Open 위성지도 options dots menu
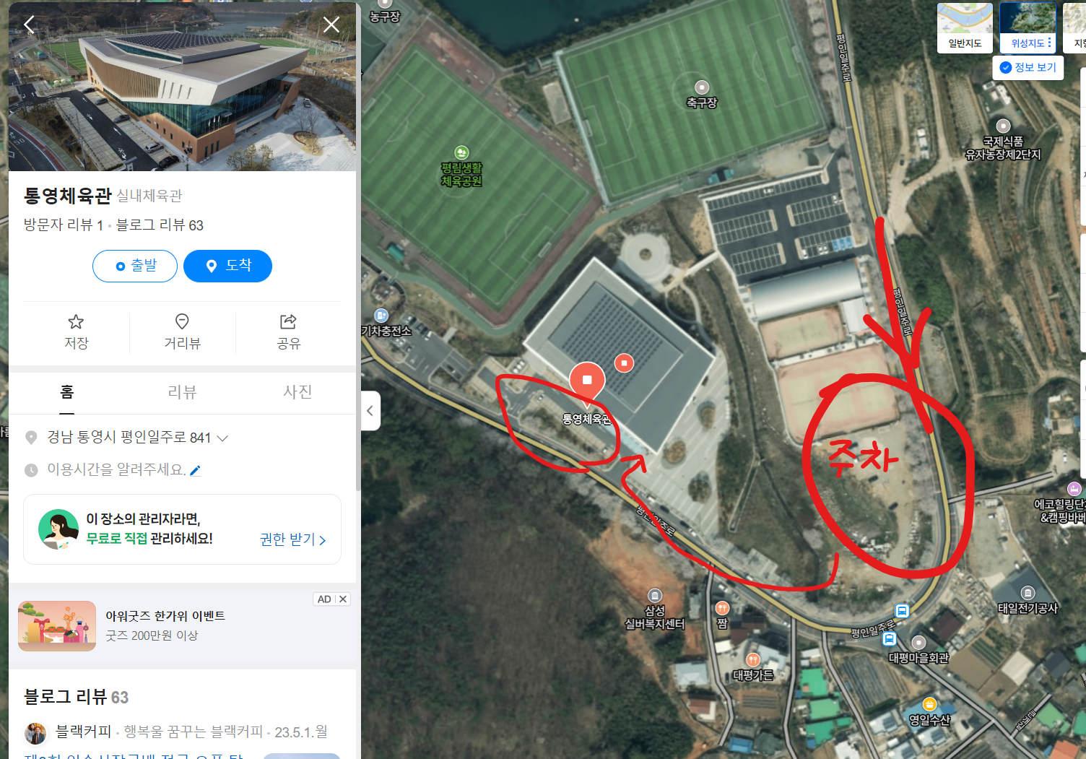1086x759 pixels. [x=1050, y=43]
